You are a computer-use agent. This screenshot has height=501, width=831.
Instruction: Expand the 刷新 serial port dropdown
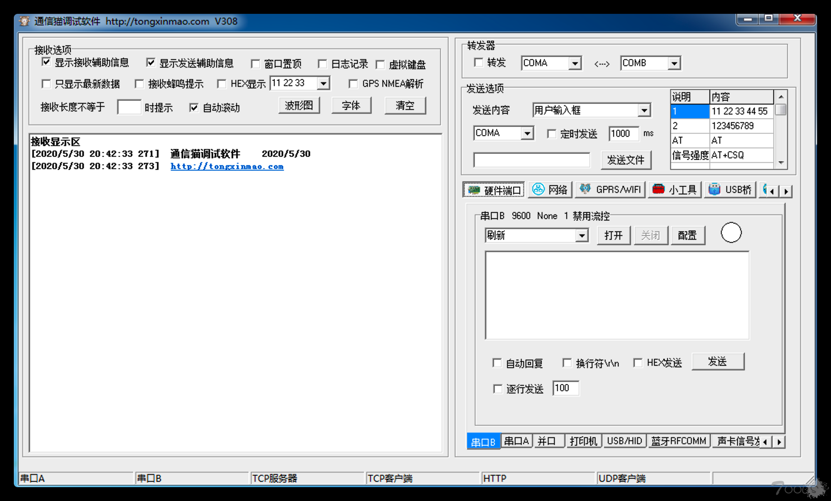[582, 235]
